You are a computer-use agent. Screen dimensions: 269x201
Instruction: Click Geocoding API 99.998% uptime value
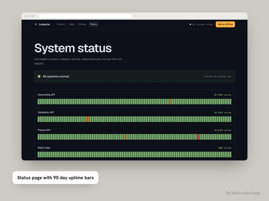223,95
